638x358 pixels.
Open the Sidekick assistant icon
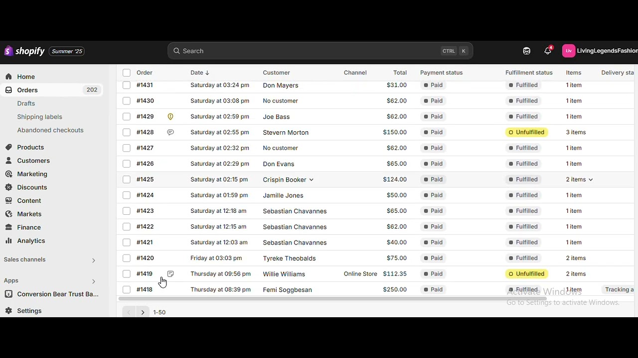pos(527,51)
